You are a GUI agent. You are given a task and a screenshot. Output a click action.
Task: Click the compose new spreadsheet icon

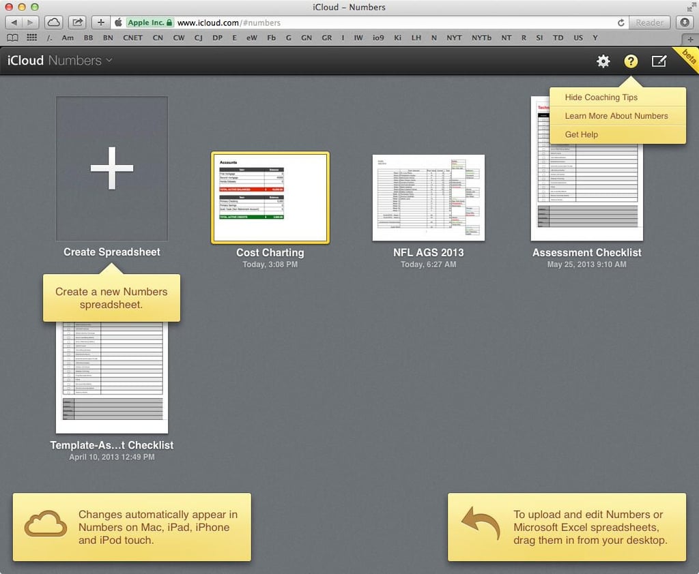point(659,61)
